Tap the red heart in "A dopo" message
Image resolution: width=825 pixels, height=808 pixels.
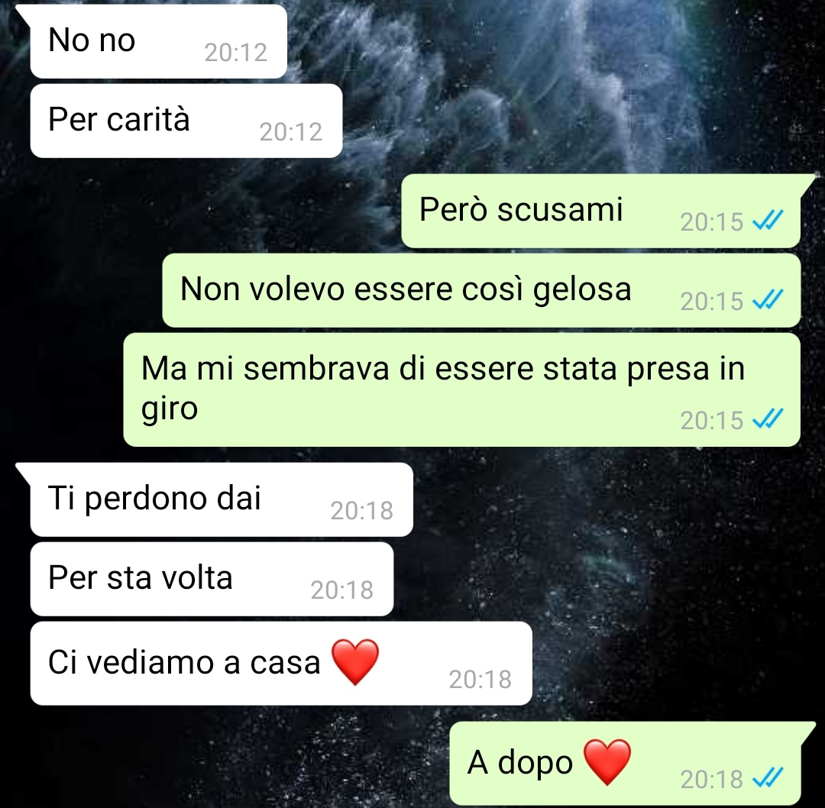tap(608, 761)
